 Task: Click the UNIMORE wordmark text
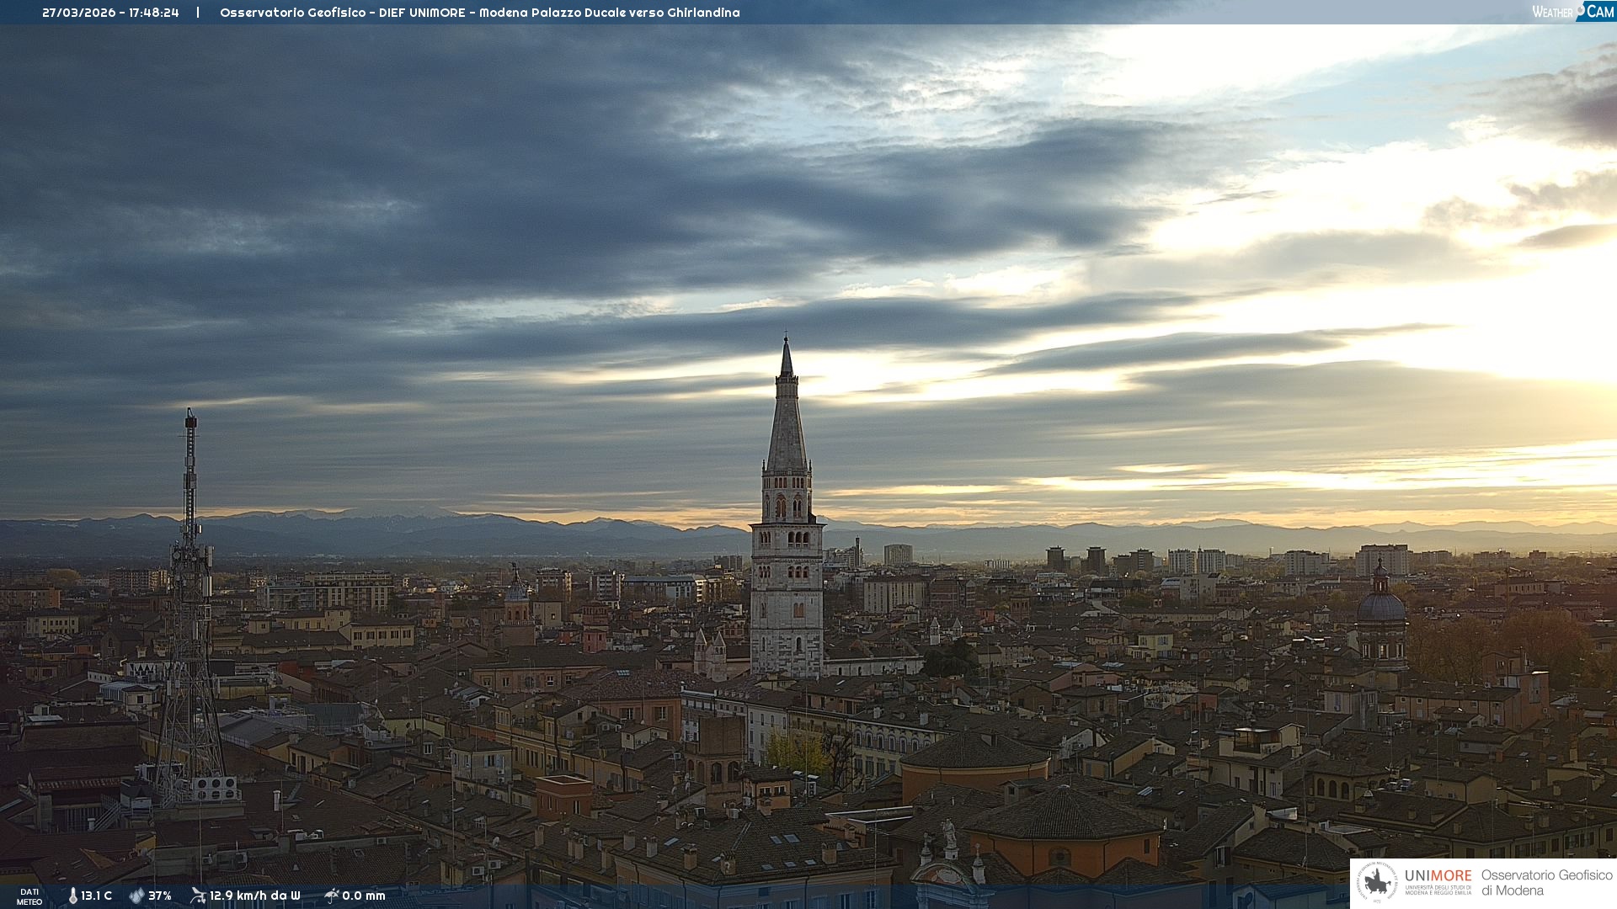1438,876
